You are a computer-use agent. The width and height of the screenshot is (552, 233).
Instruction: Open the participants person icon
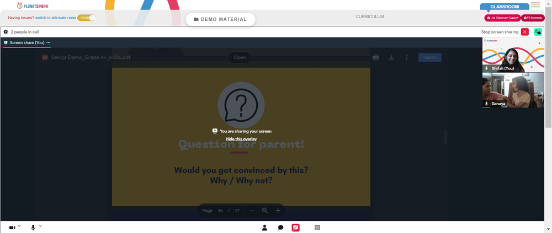point(264,227)
